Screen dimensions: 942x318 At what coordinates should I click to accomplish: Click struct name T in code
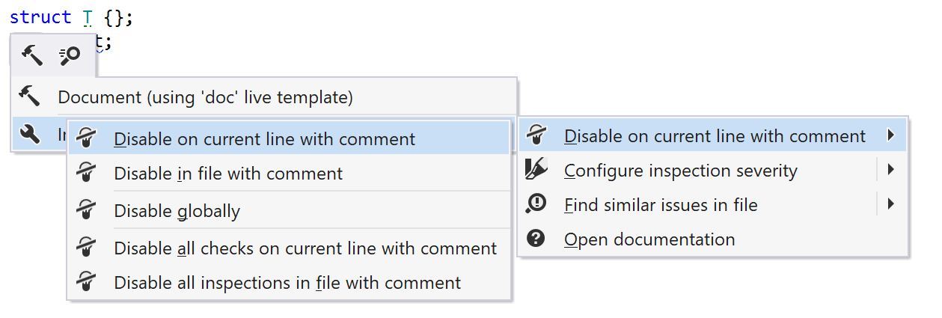(x=87, y=16)
